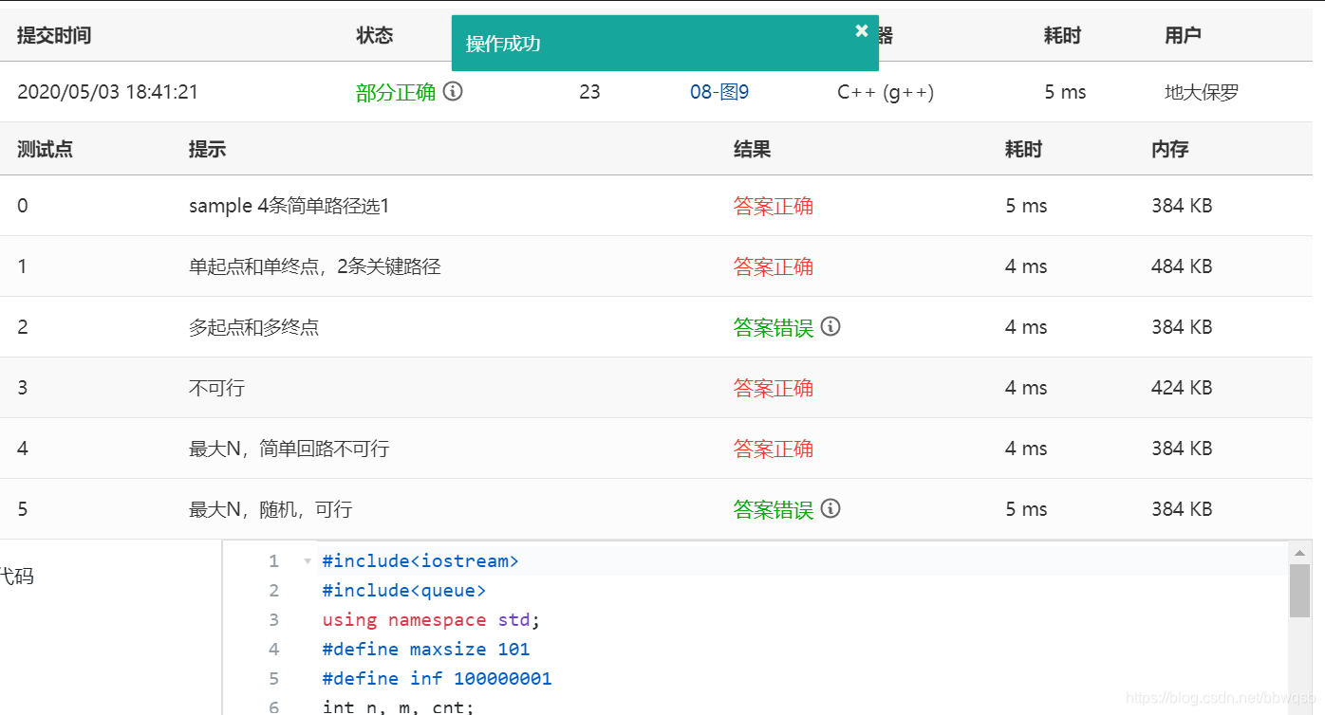
Task: Click the 部分正确 status text
Action: 396,92
